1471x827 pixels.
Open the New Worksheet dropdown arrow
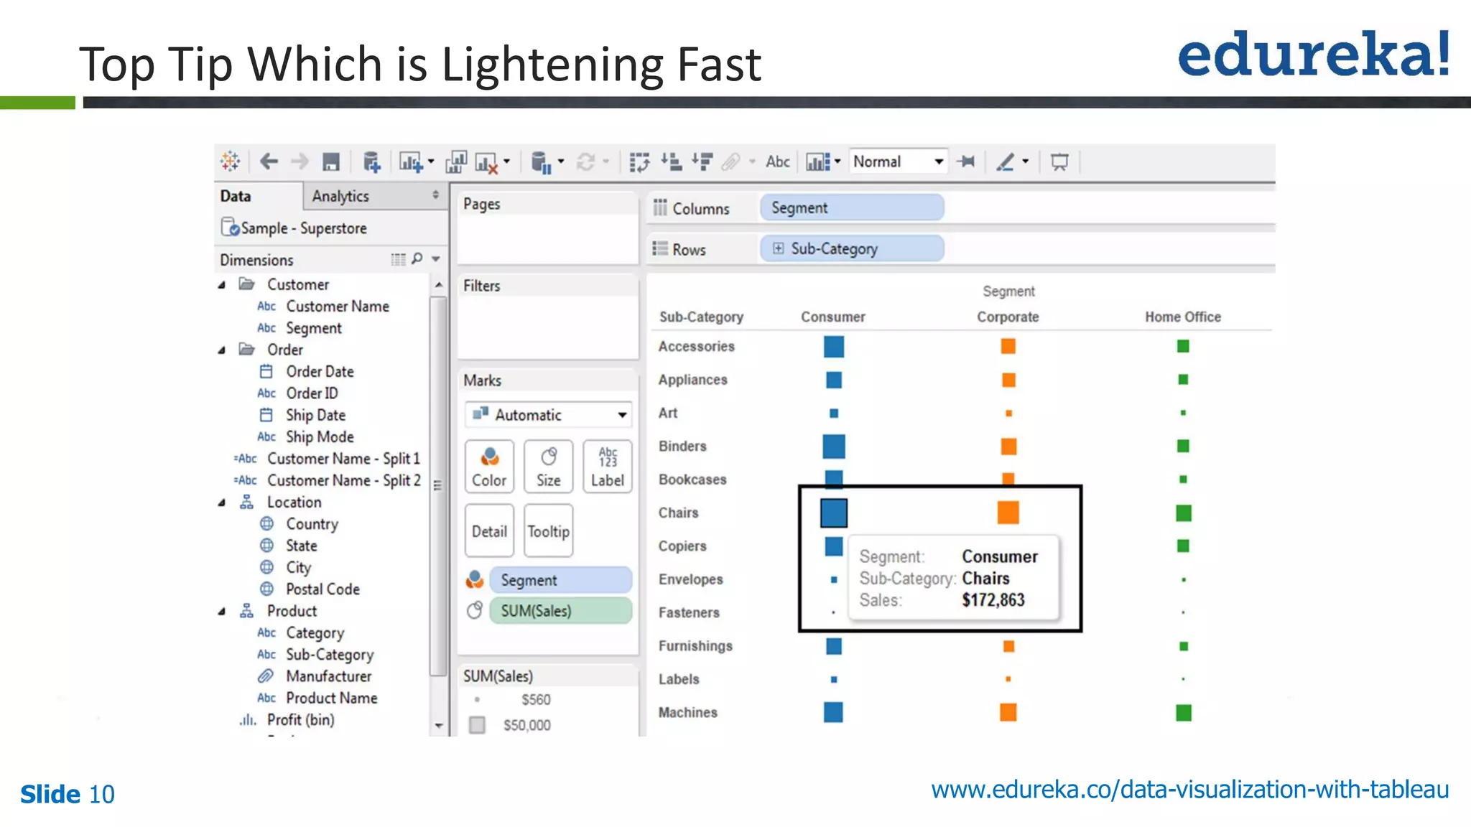[431, 162]
